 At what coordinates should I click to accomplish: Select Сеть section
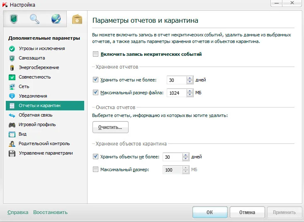click(45, 86)
